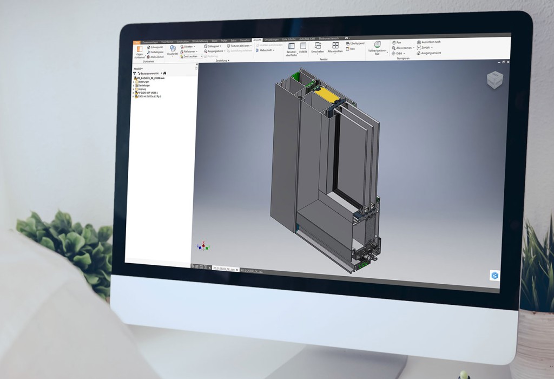Click the Alle anordnen windows icon
Viewport: 554px width, 379px height.
[335, 46]
